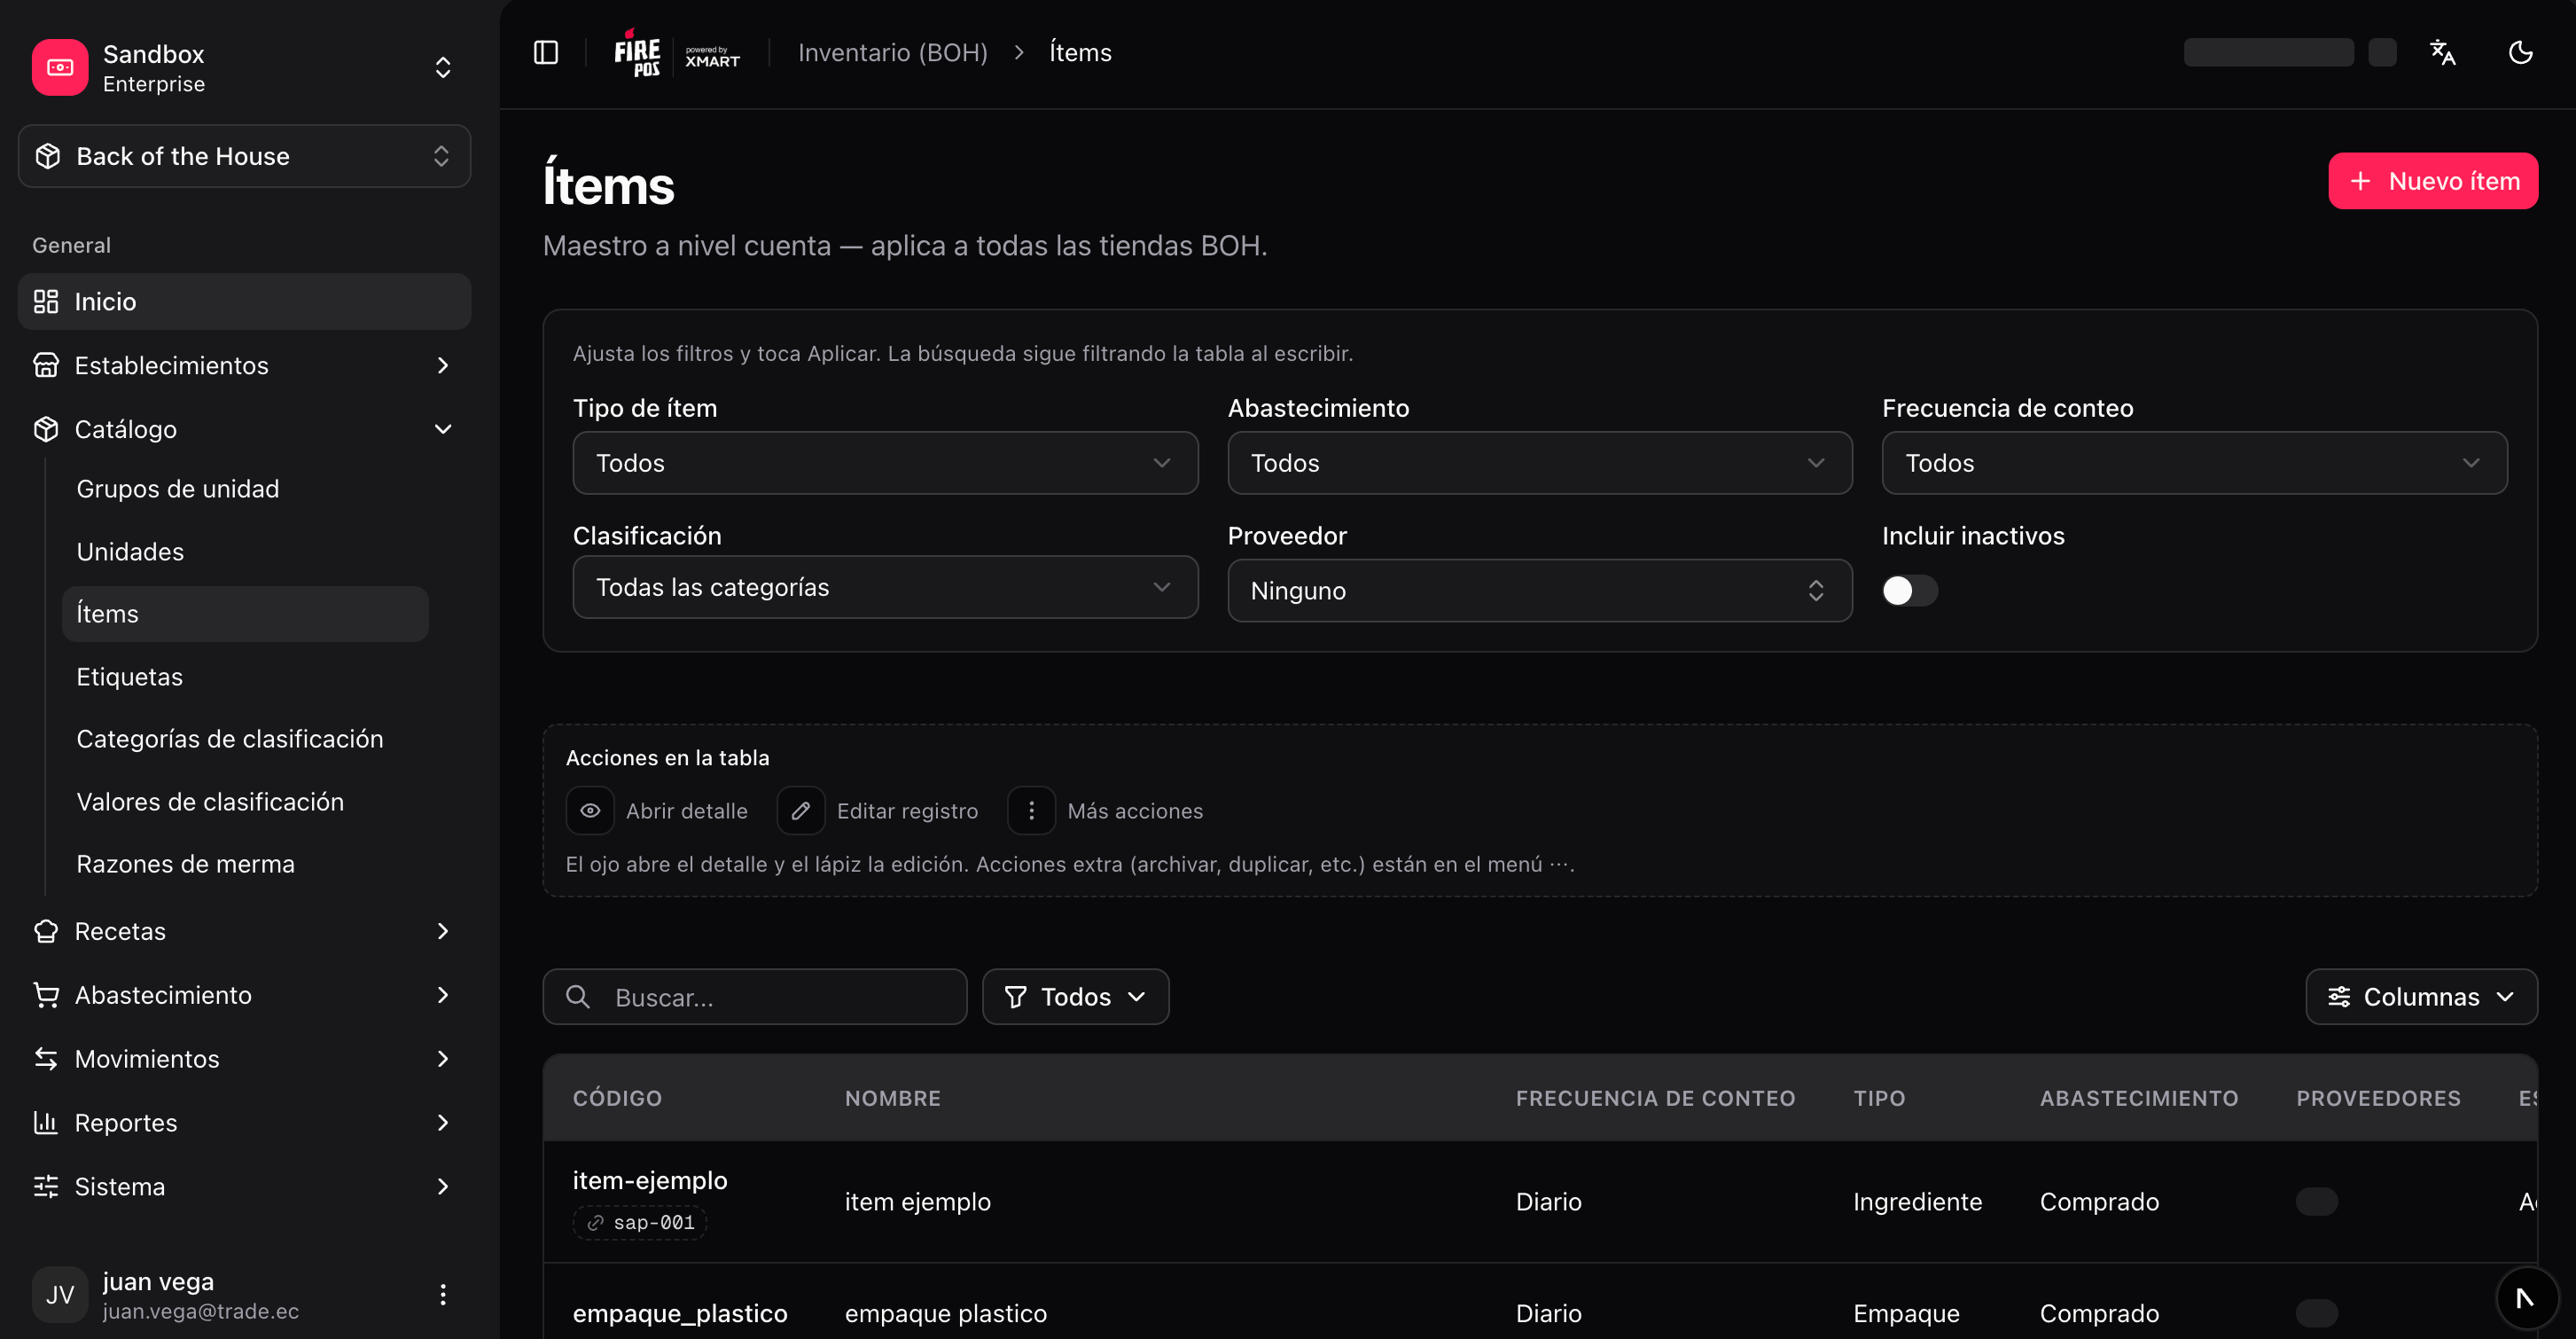
Task: Switch theme with the moon icon
Action: [x=2520, y=52]
